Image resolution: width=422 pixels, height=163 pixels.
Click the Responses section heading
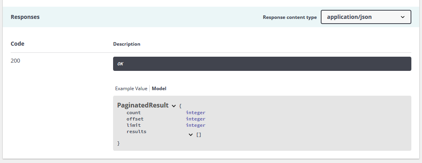25,17
